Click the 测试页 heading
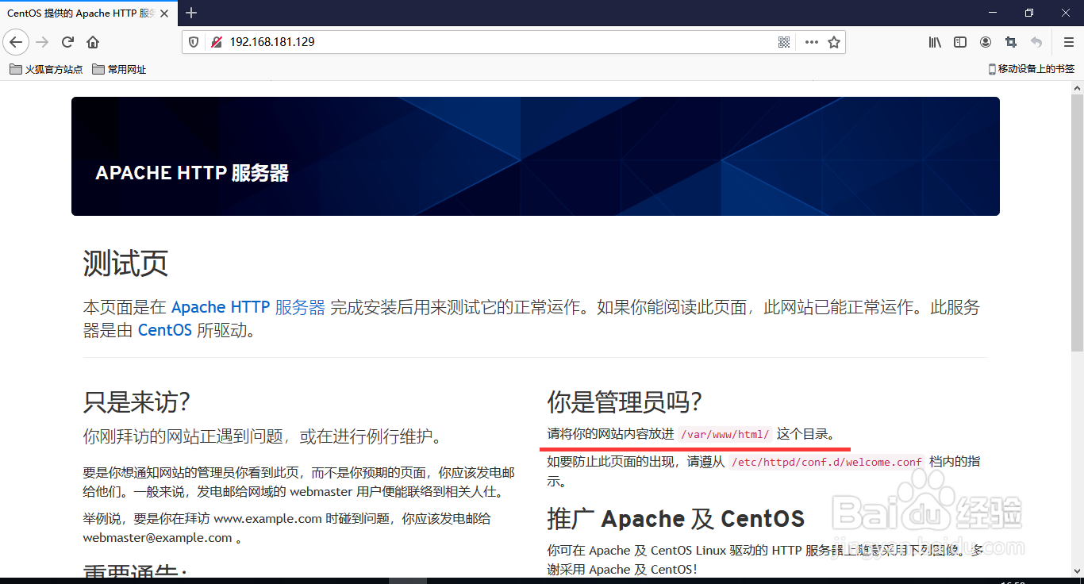This screenshot has height=584, width=1084. pyautogui.click(x=125, y=263)
